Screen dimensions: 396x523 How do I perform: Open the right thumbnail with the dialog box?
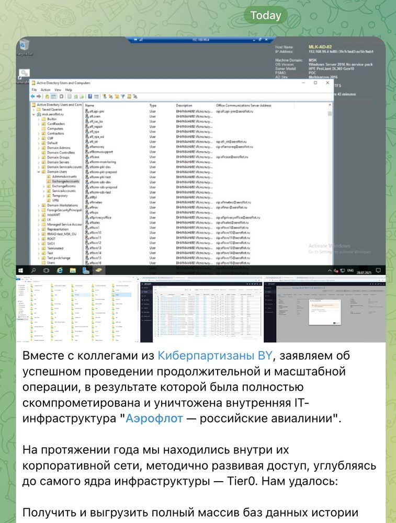tap(325, 309)
